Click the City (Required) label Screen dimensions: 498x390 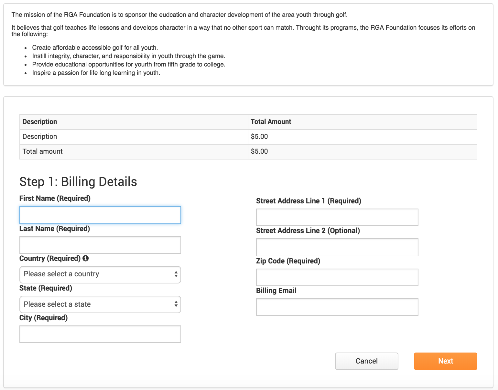coord(44,318)
